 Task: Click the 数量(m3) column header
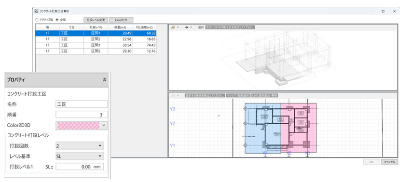pyautogui.click(x=120, y=27)
